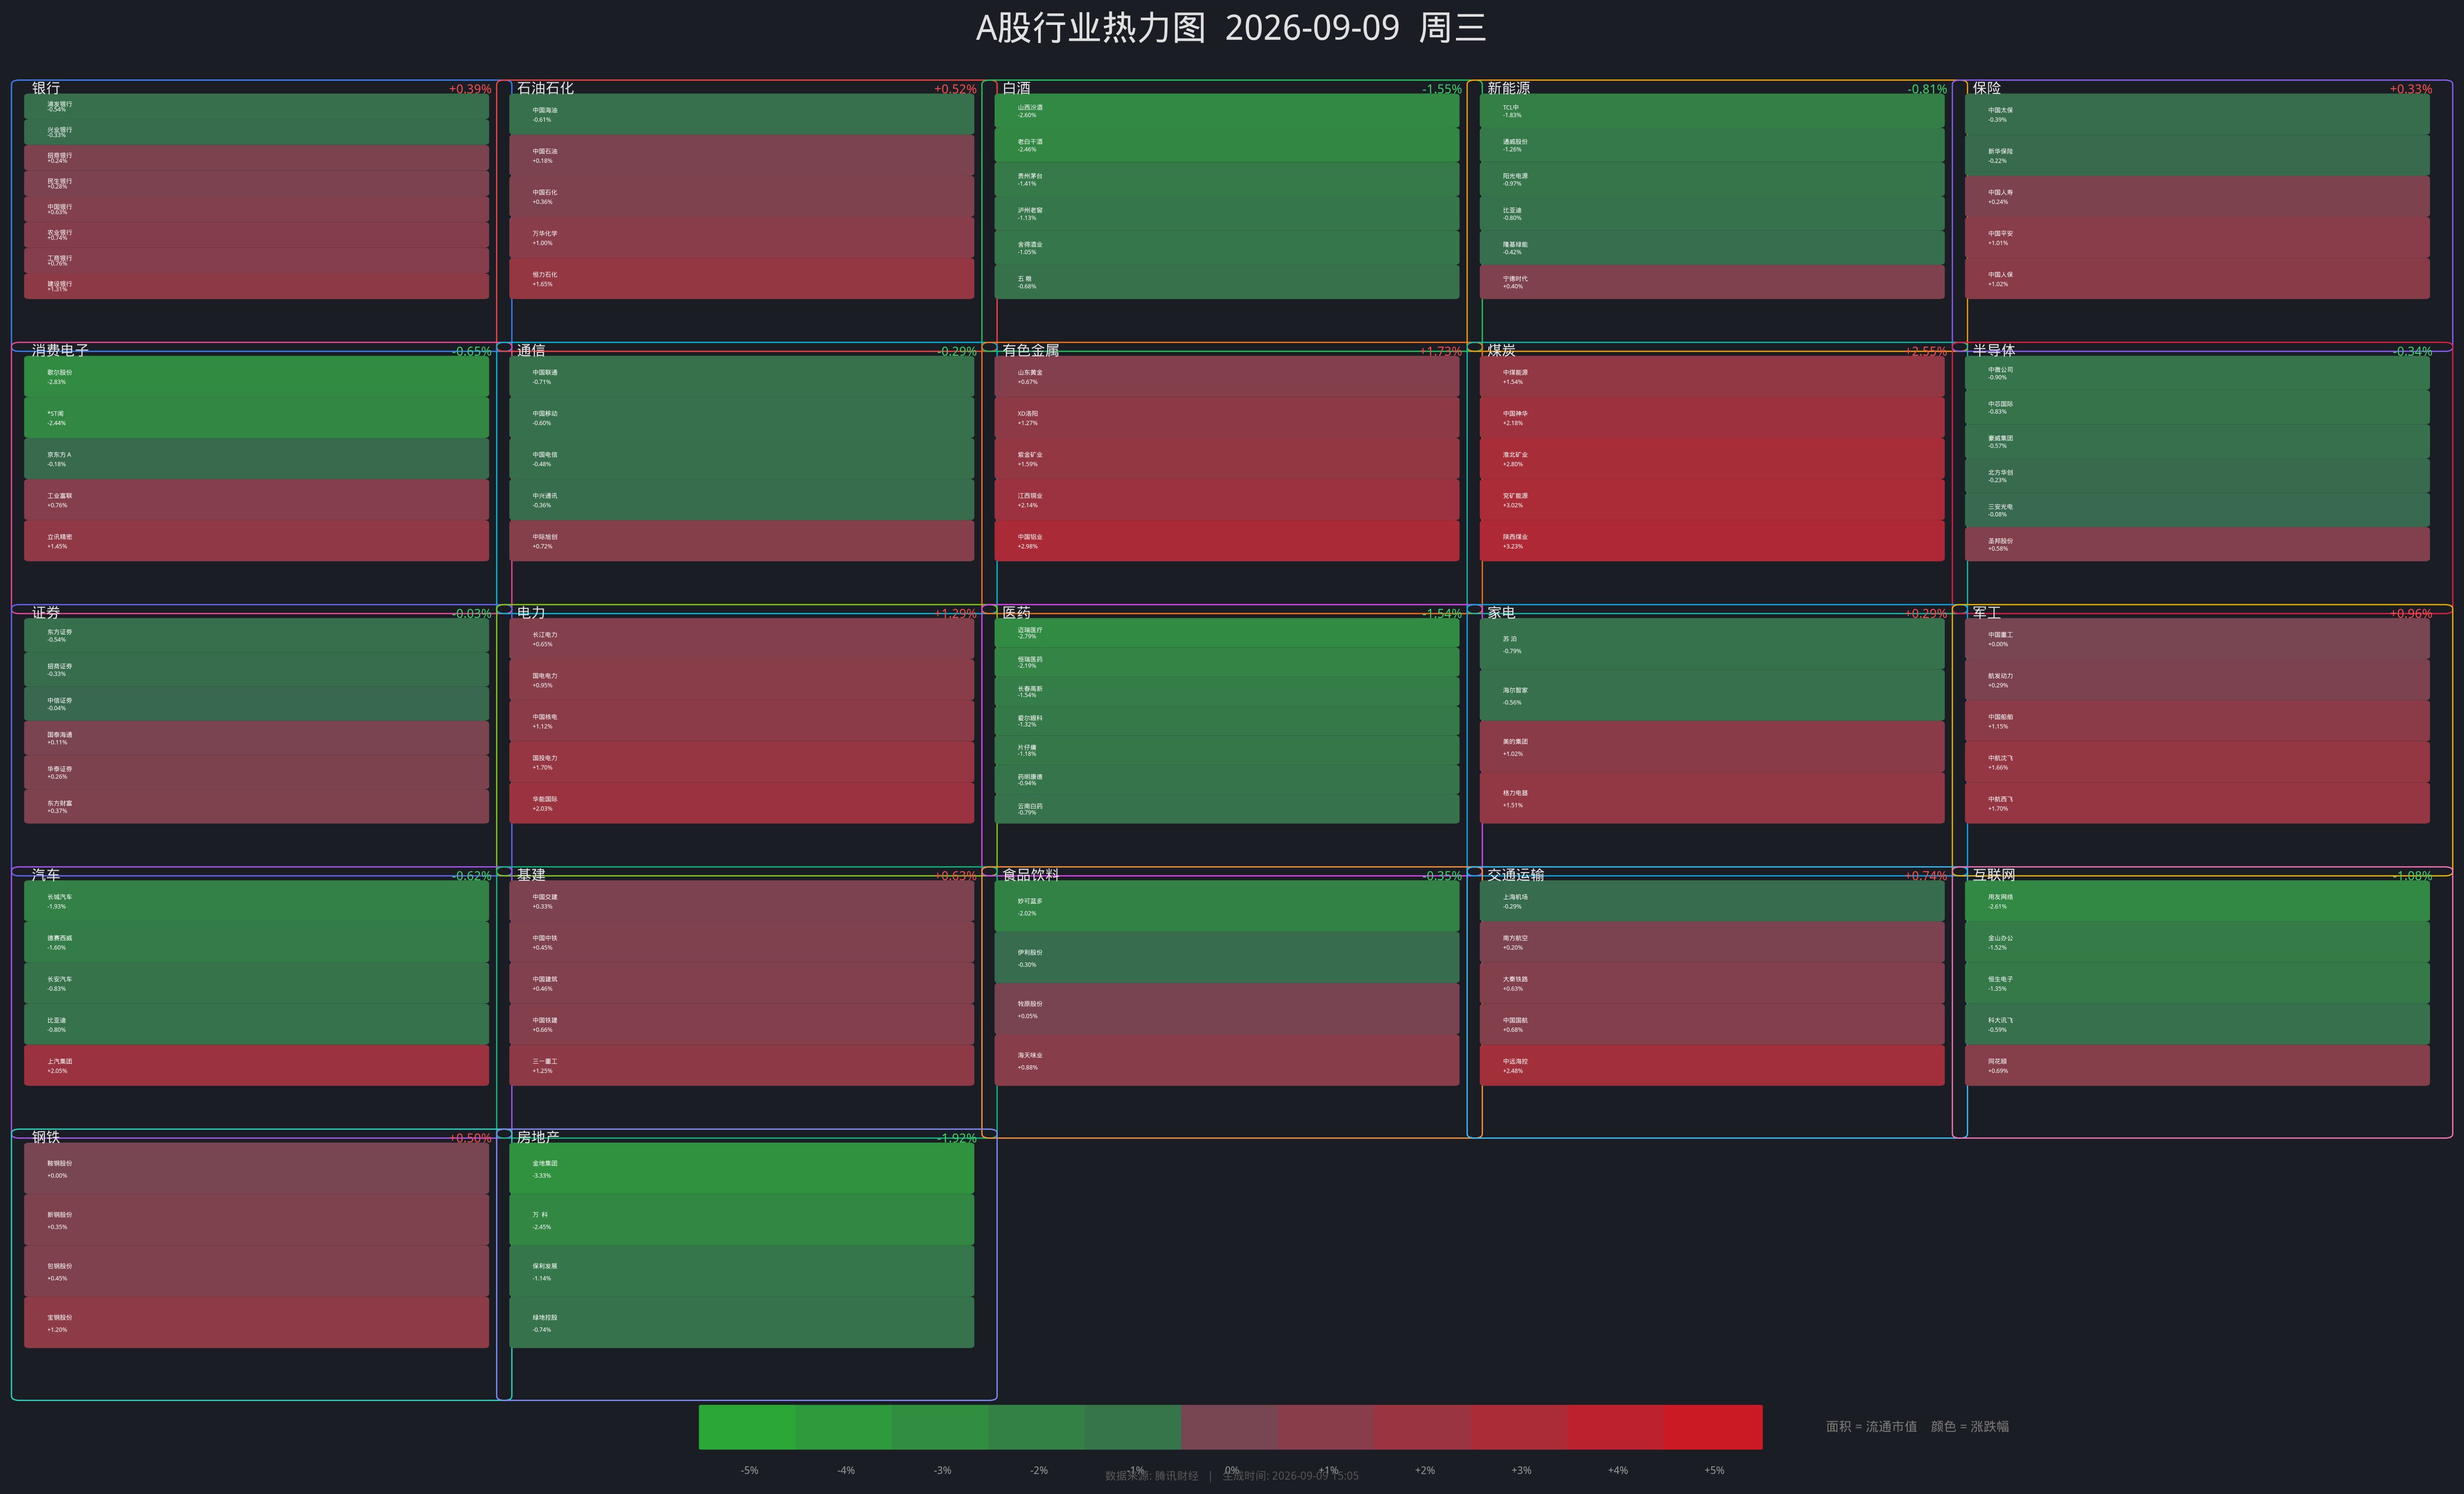2464x1494 pixels.
Task: Open the 圣邦股份 tile in 半导体
Action: coord(2196,544)
